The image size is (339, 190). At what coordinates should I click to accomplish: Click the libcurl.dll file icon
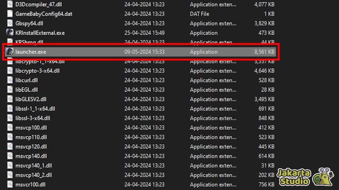click(10, 80)
